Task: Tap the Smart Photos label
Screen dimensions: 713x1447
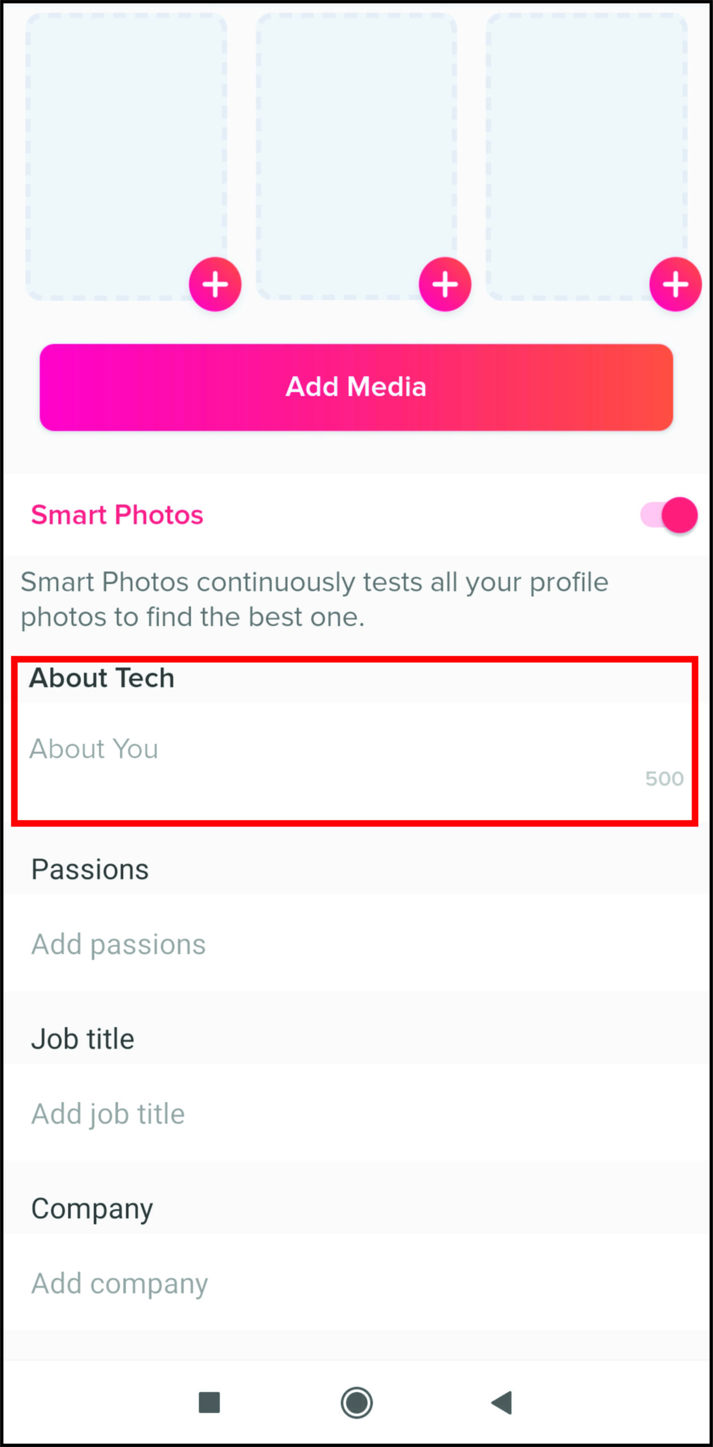Action: coord(117,515)
